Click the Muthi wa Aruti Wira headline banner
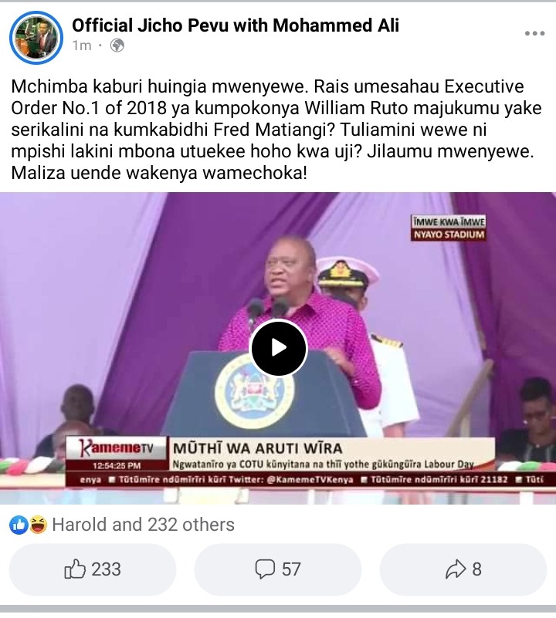This screenshot has height=618, width=556. tap(258, 448)
